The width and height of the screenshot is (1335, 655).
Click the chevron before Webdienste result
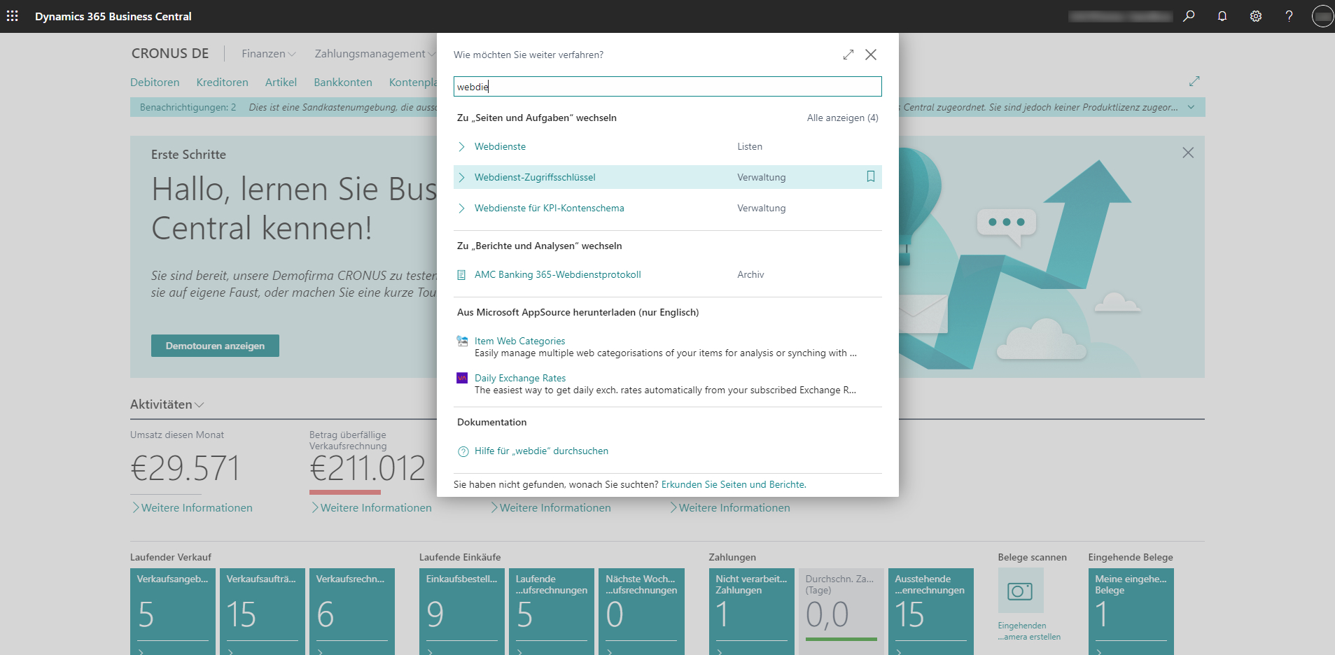coord(461,146)
